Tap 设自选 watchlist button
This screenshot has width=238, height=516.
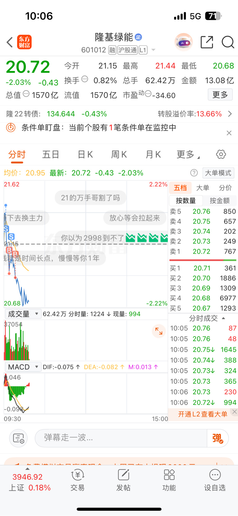[215, 480]
